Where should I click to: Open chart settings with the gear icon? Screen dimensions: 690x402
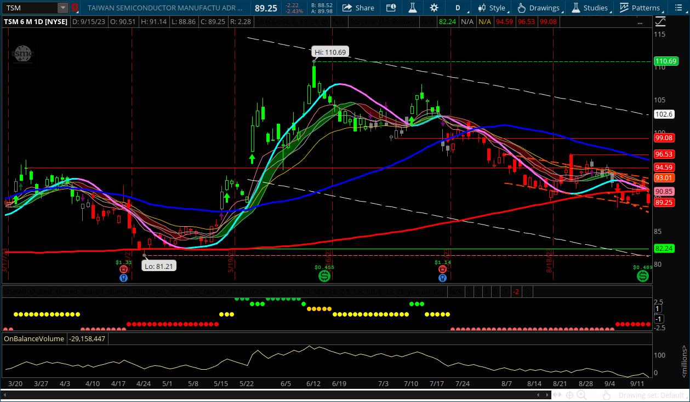click(x=434, y=8)
